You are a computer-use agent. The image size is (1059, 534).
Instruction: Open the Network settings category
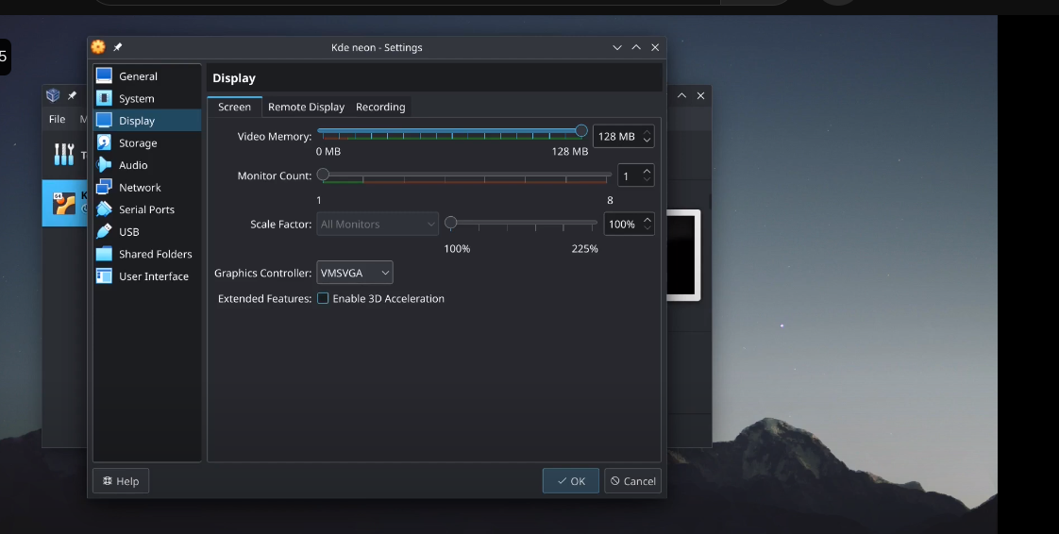pos(140,188)
